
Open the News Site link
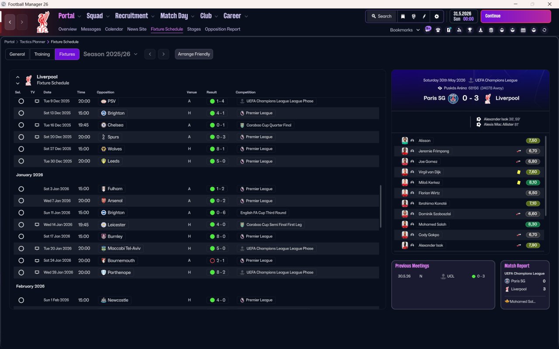tap(137, 29)
